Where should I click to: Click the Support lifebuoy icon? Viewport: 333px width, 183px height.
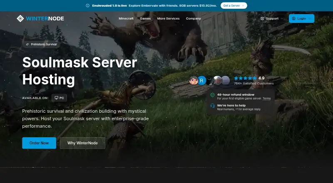pos(262,18)
